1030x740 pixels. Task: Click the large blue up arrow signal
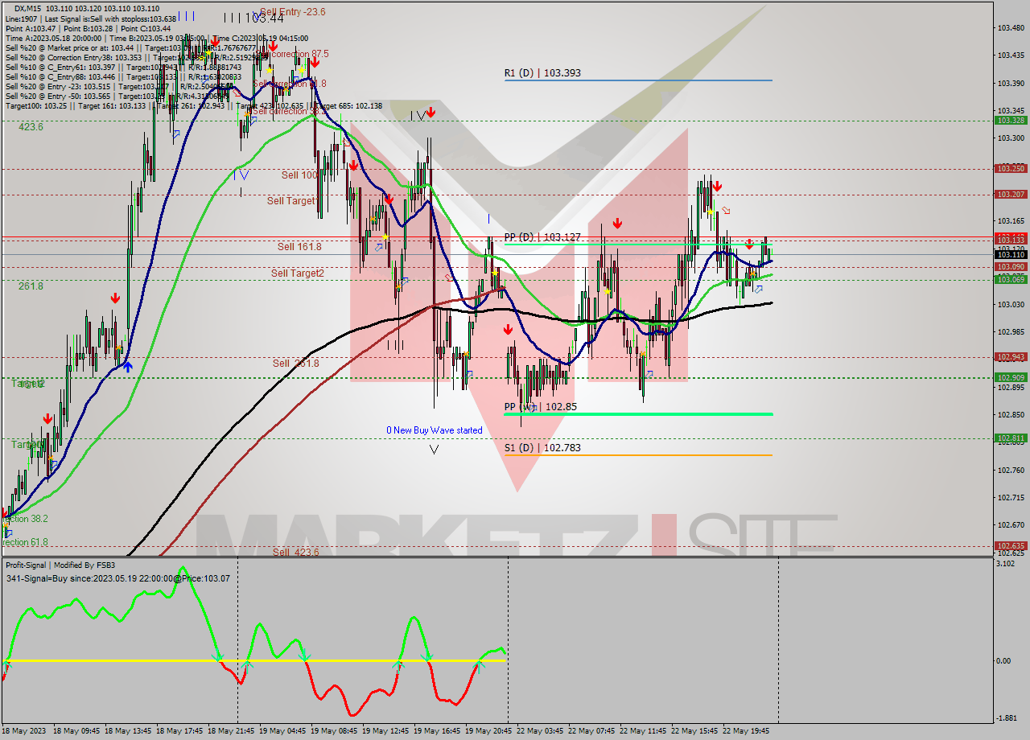(x=127, y=366)
